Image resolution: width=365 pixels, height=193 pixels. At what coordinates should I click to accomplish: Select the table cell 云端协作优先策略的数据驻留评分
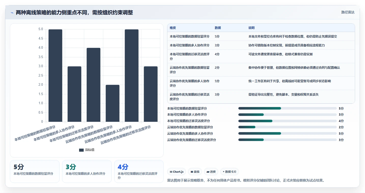point(190,70)
